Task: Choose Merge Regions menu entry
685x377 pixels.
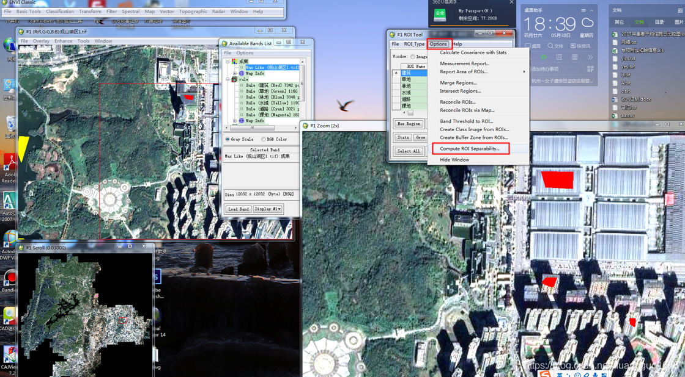Action: tap(458, 83)
